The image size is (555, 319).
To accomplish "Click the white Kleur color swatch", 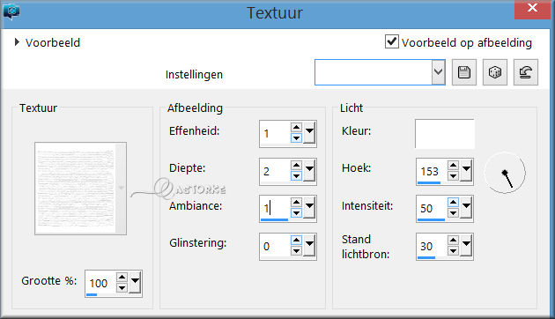I will click(445, 134).
